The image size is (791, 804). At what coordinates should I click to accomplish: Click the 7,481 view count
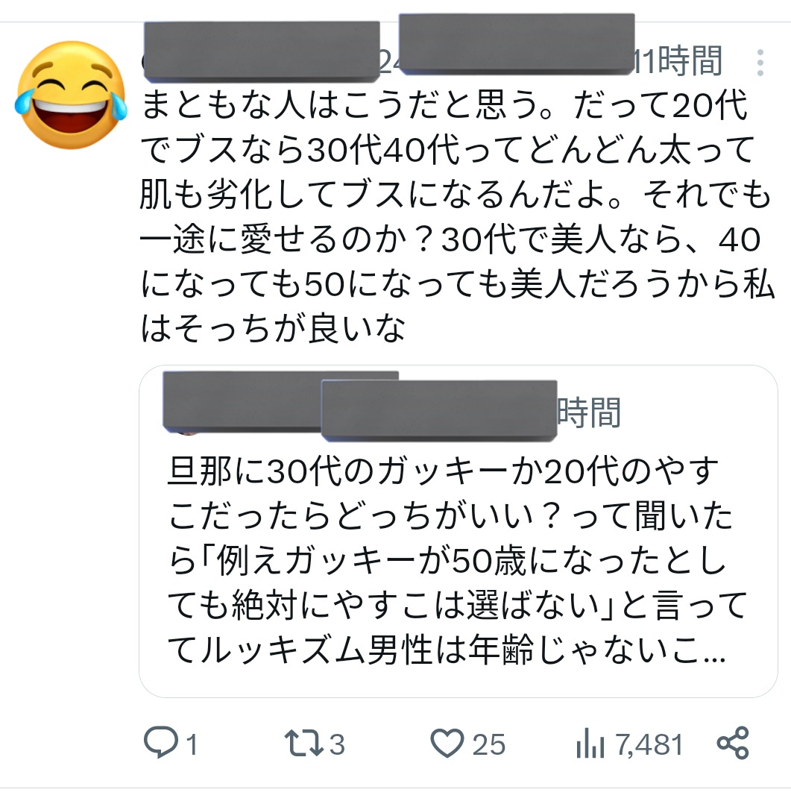tap(649, 744)
